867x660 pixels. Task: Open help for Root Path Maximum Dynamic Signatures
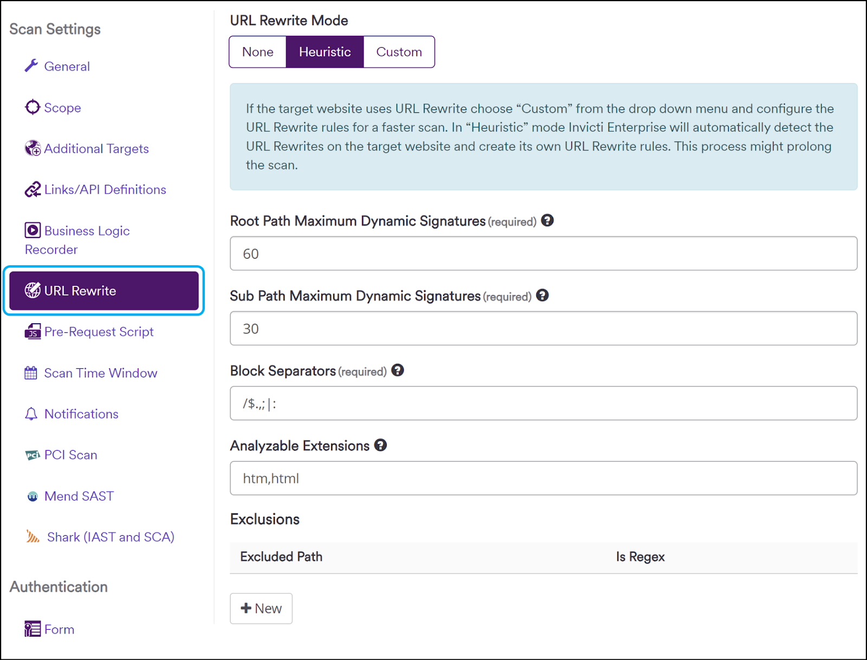547,220
